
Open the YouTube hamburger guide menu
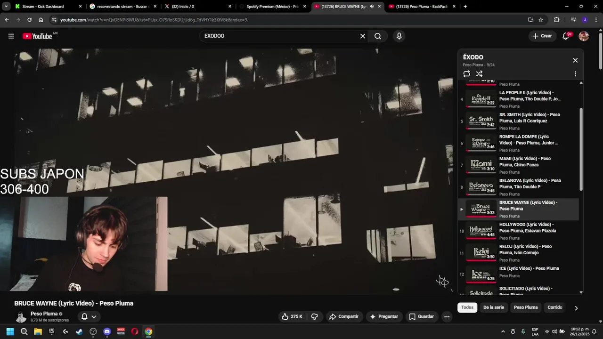[11, 36]
